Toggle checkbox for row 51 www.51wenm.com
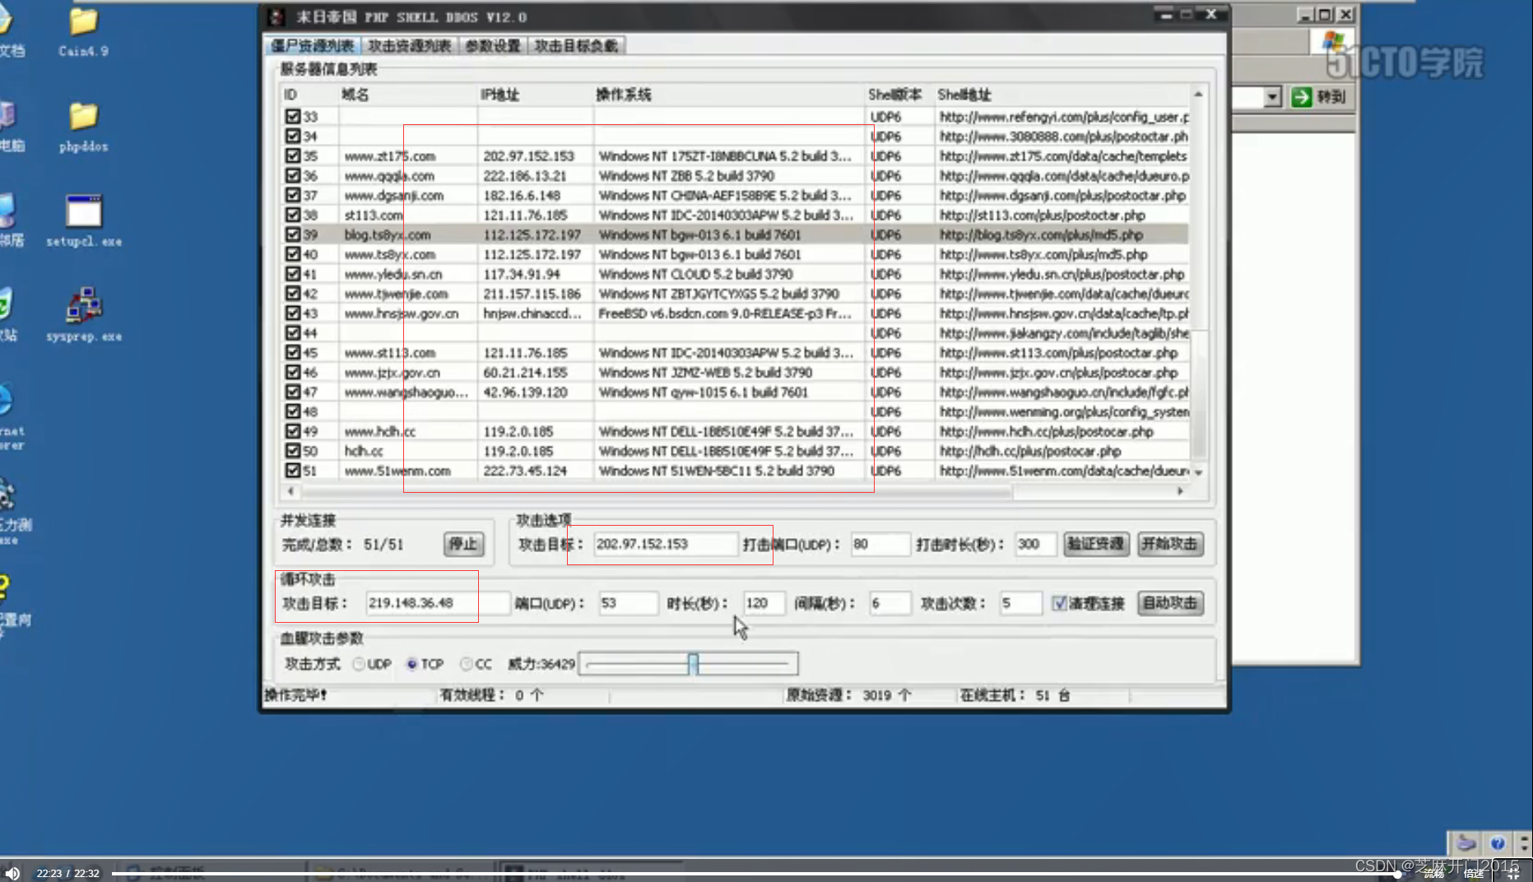 point(292,471)
